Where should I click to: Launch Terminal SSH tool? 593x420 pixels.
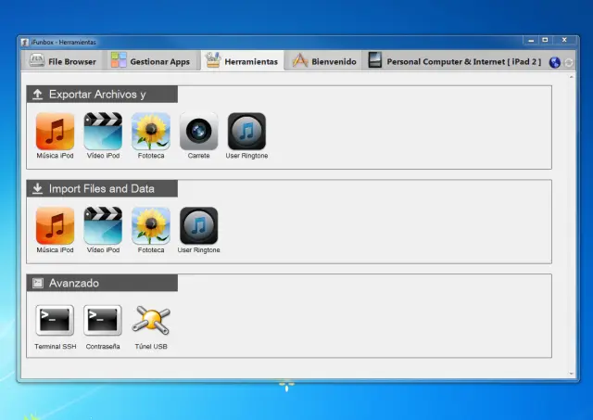[55, 321]
